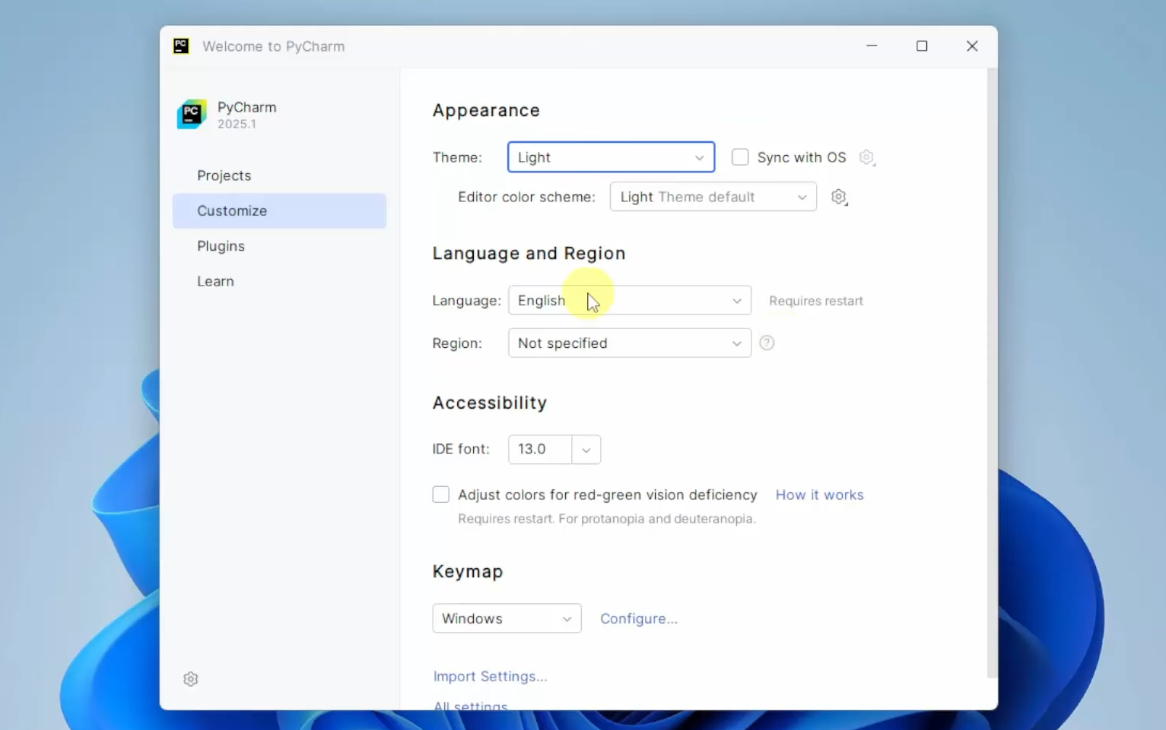Open the help icon next to Region
Viewport: 1166px width, 730px height.
(767, 343)
